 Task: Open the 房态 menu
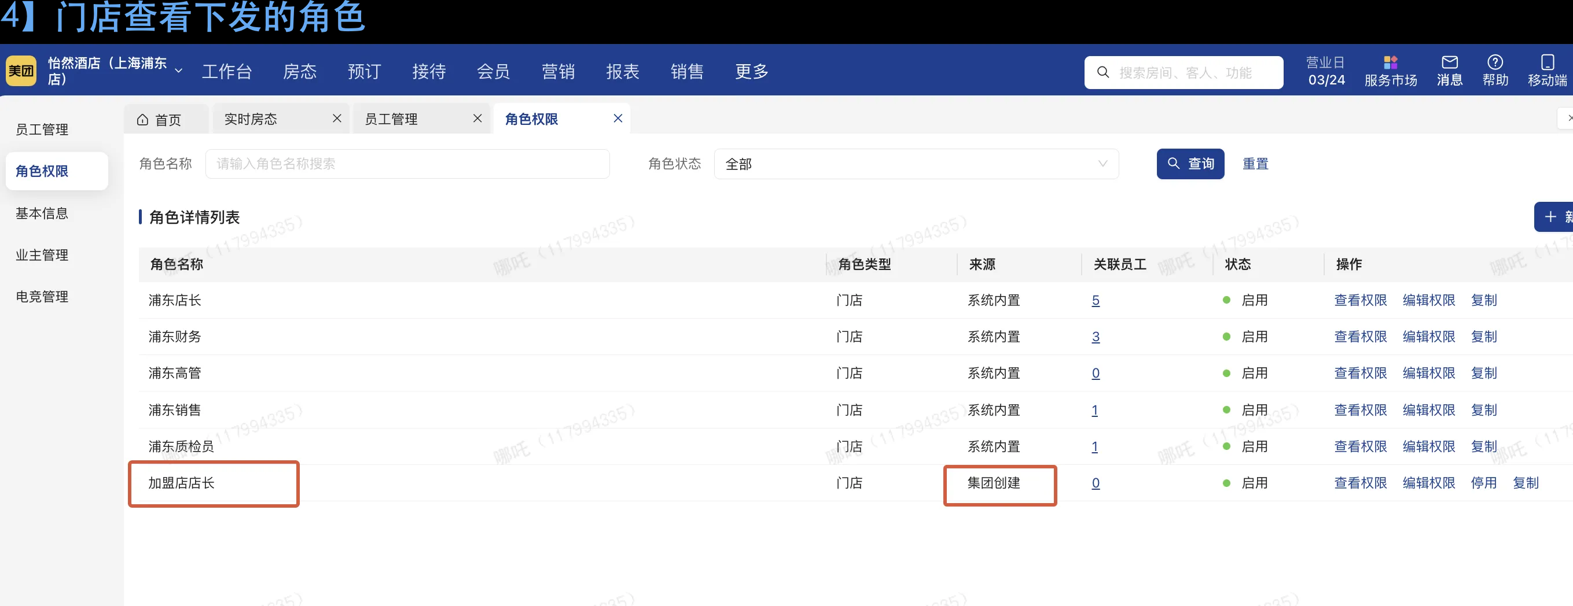[300, 71]
